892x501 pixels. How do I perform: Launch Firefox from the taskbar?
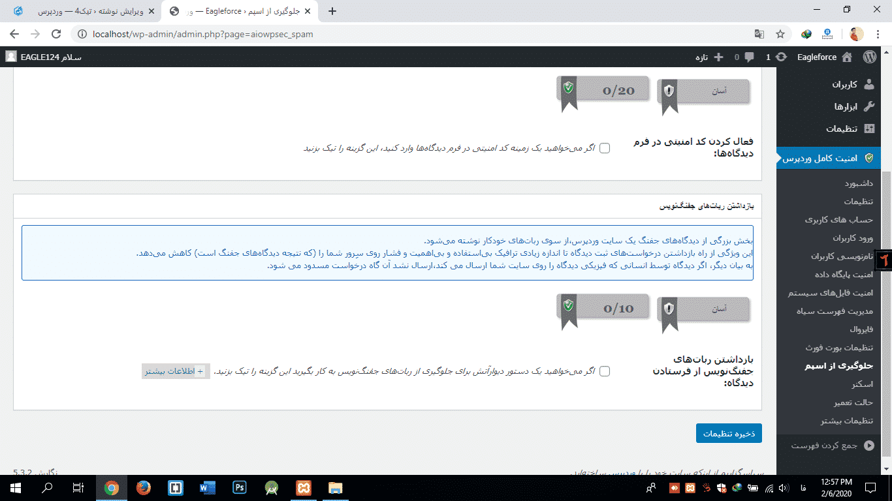[x=143, y=488]
